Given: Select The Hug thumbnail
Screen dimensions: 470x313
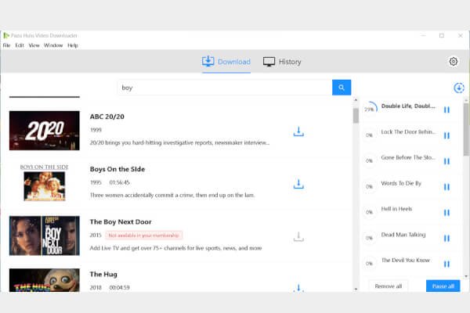Looking at the screenshot, I should pyautogui.click(x=45, y=280).
